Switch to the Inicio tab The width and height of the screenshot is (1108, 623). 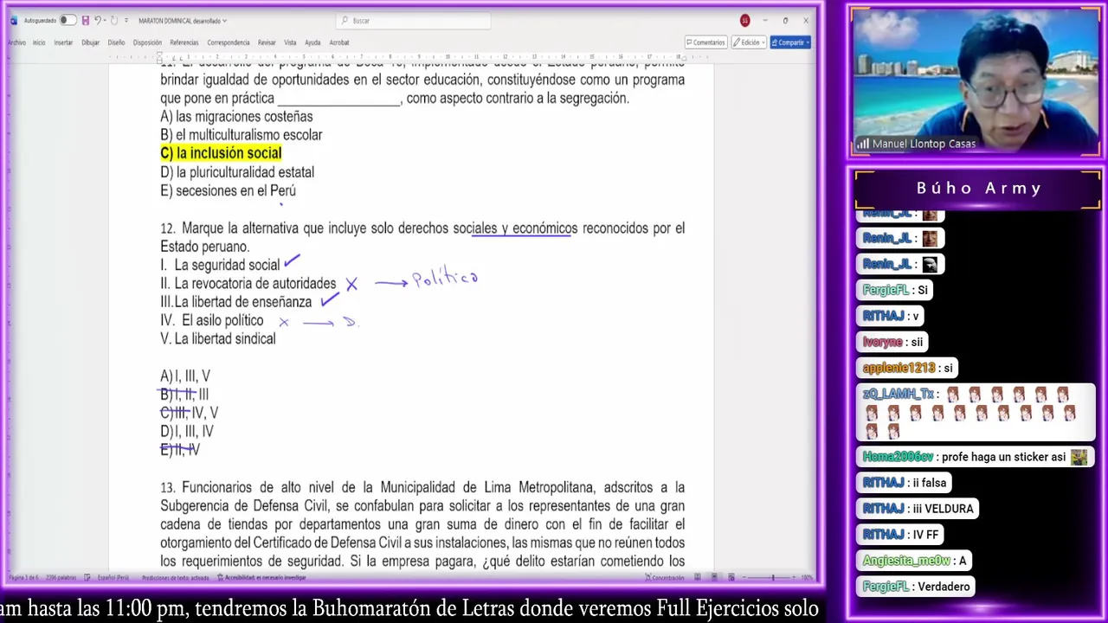point(39,42)
